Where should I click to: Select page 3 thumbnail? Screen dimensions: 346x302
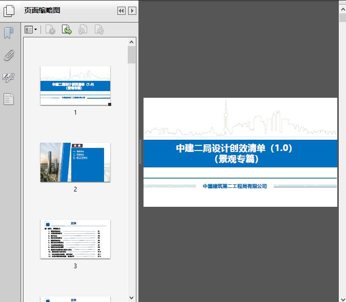click(75, 239)
